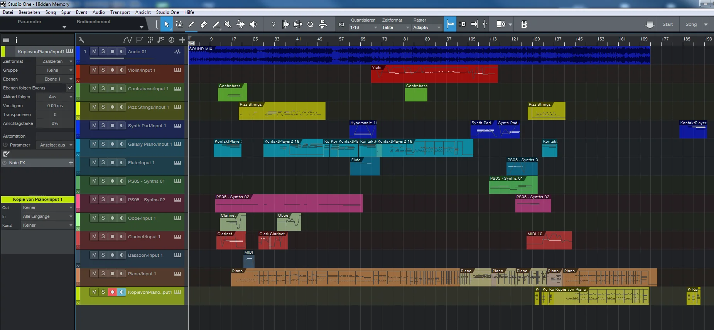Select the Paint pencil tool
714x330 pixels.
tap(216, 24)
